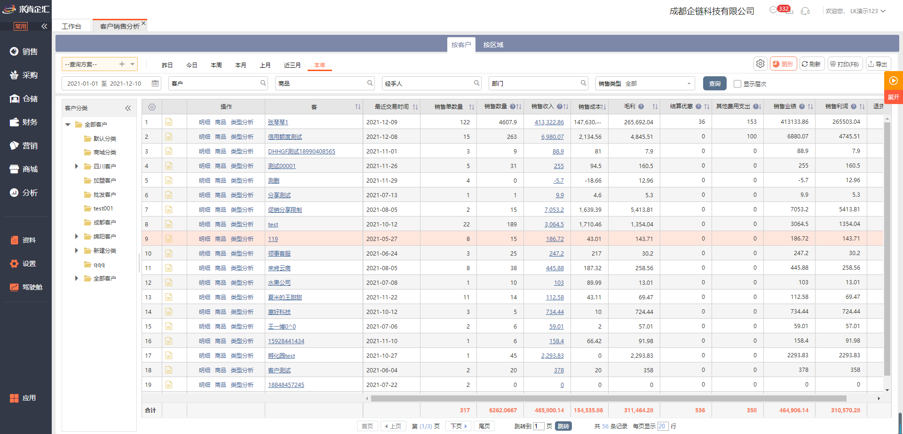903x434 pixels.
Task: Click the horizontal scrollbar under the table
Action: [609, 398]
